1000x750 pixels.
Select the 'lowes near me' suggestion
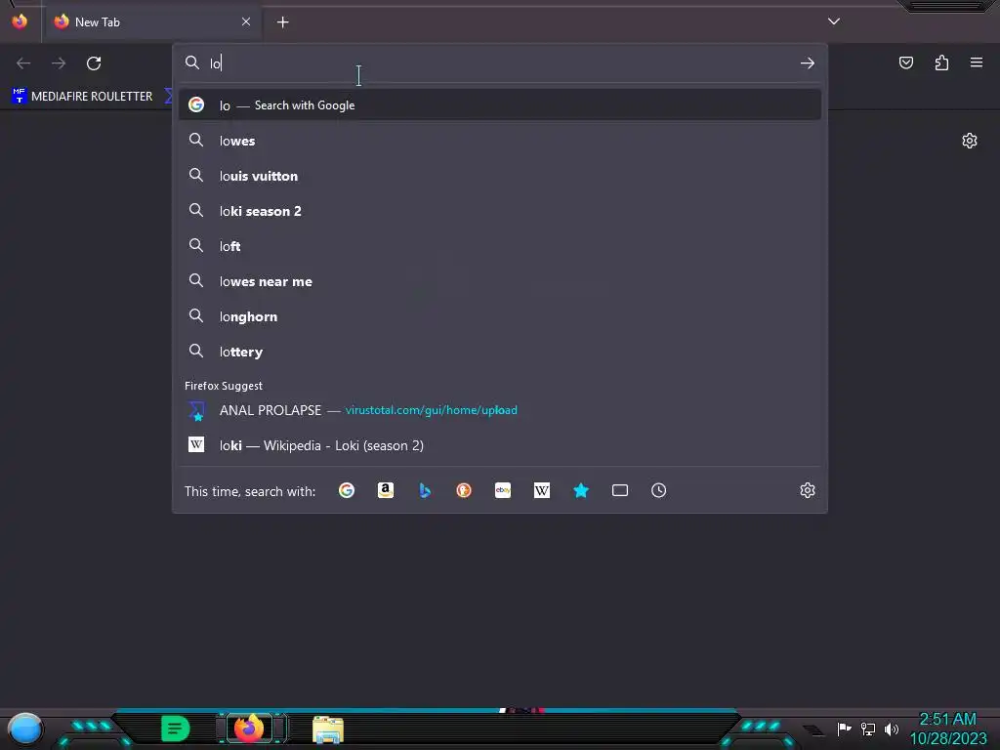pyautogui.click(x=500, y=281)
